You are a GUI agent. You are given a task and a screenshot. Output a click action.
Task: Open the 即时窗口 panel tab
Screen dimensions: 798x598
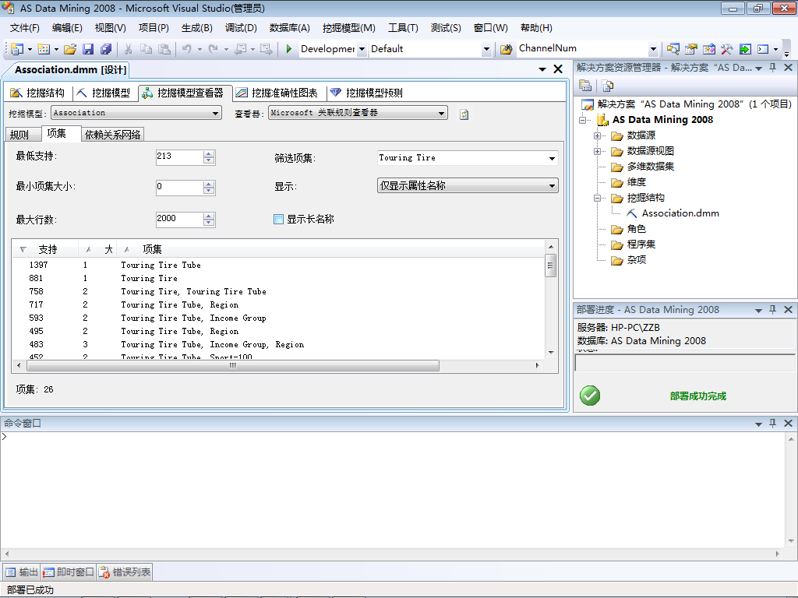[x=69, y=572]
